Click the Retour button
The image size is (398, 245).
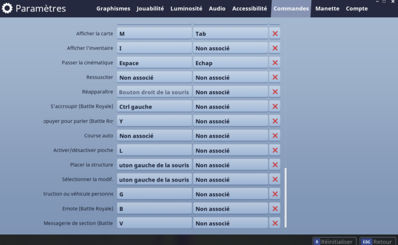(378, 242)
